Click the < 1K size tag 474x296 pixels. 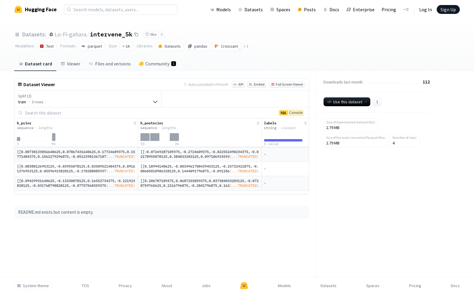[x=126, y=46]
